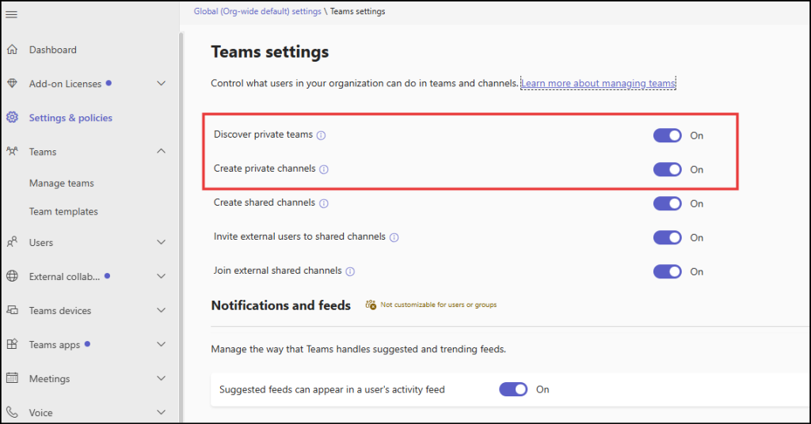The height and width of the screenshot is (424, 811).
Task: Click the External collaboration globe icon
Action: (x=13, y=276)
